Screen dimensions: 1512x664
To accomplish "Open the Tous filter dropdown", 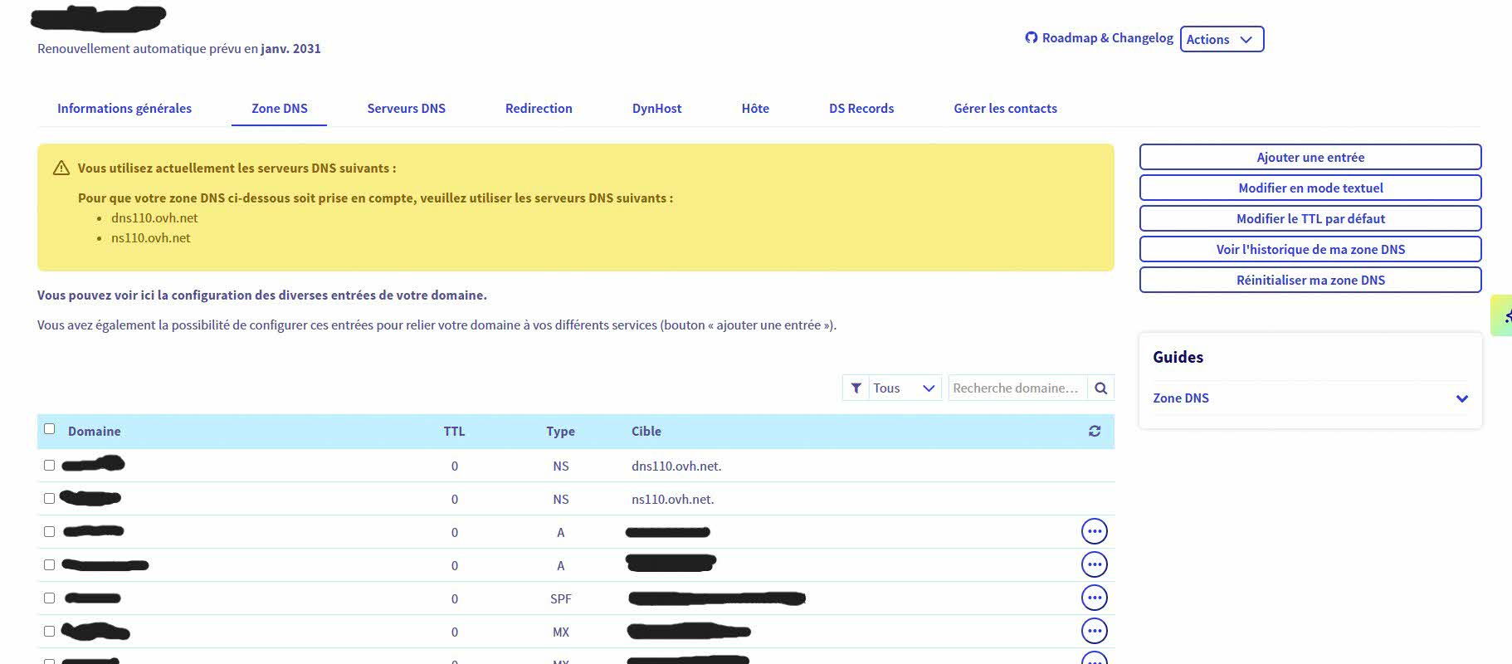I will [904, 388].
